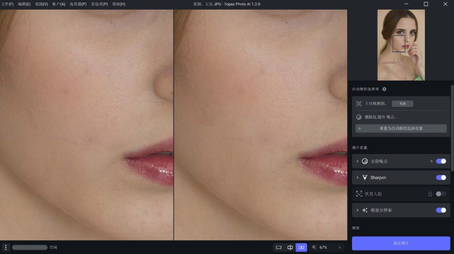This screenshot has height=254, width=454.
Task: Click the idle status text in status bar
Action: (x=53, y=247)
